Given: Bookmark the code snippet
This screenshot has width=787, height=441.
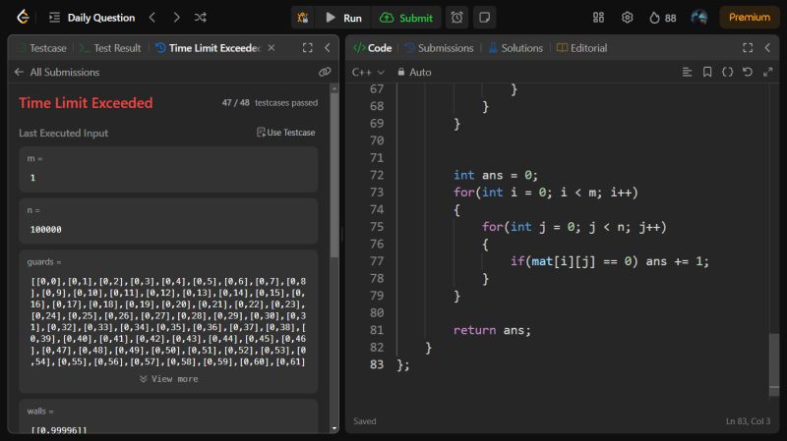Looking at the screenshot, I should (x=707, y=72).
